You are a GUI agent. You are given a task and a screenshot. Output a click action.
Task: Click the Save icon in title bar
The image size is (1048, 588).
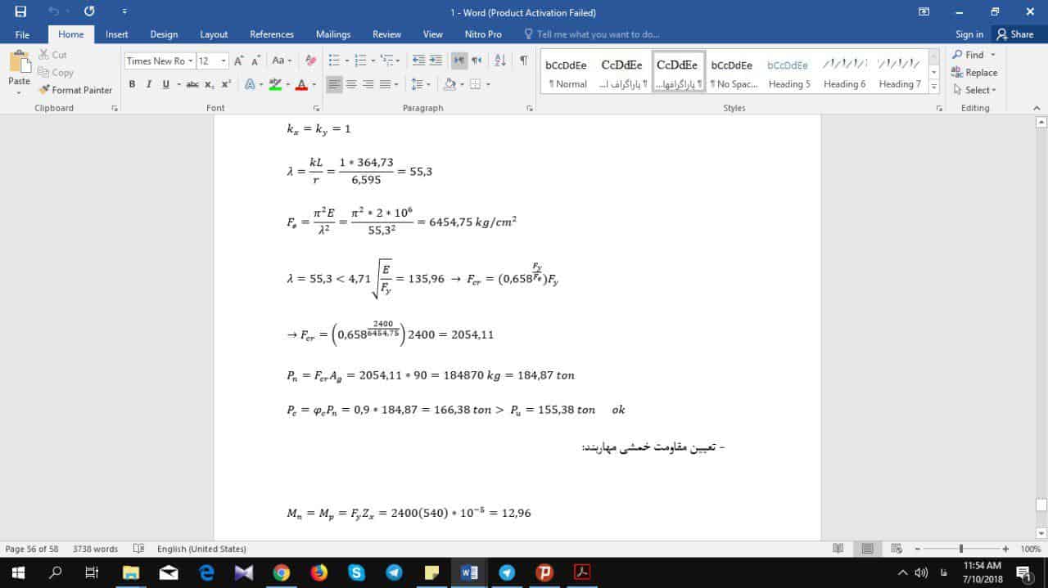point(20,12)
